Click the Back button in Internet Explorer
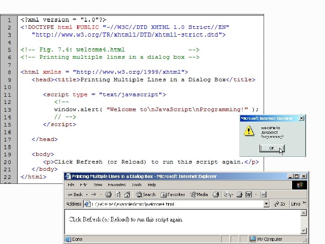Viewport: 325px width, 244px height. pyautogui.click(x=75, y=195)
